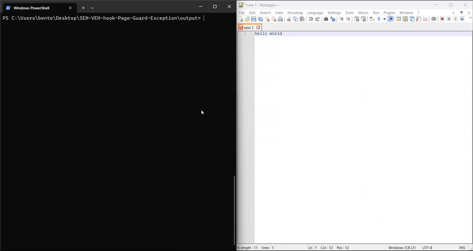Toggle synchronize horizontal scrolling icon
The height and width of the screenshot is (251, 473).
coord(363,19)
